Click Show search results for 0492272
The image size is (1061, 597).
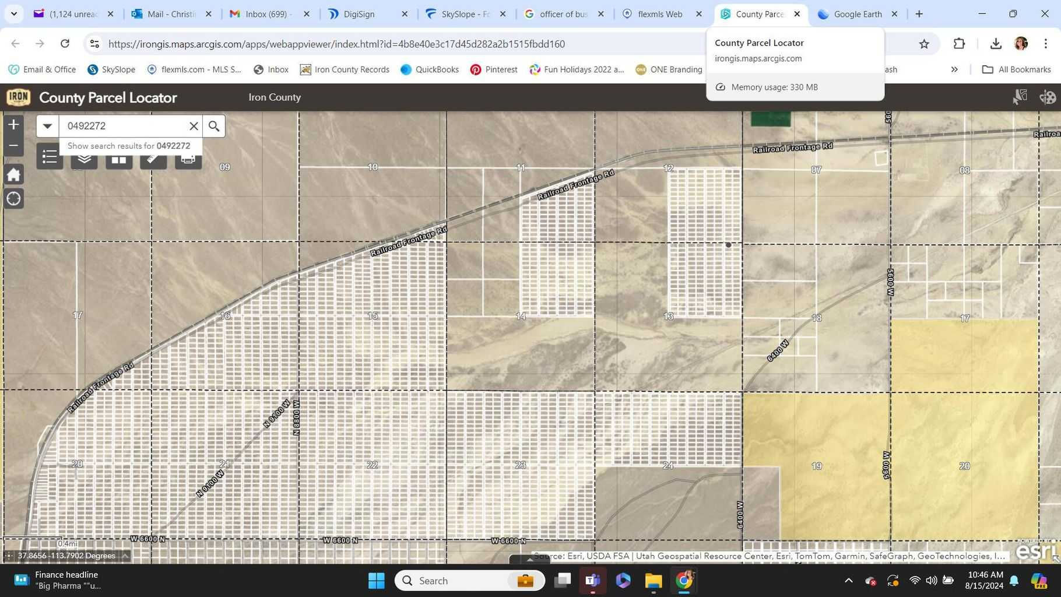(128, 146)
